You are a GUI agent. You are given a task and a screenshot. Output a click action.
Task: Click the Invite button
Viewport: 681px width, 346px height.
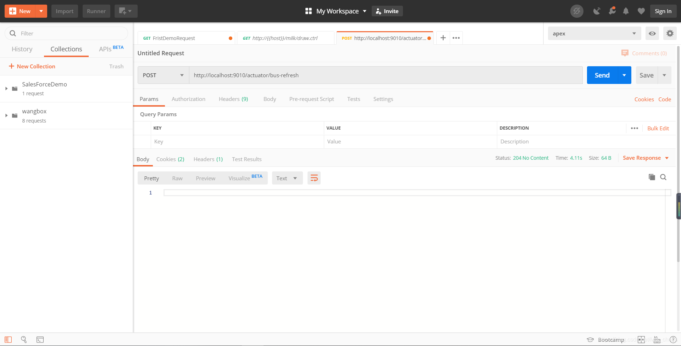click(387, 11)
